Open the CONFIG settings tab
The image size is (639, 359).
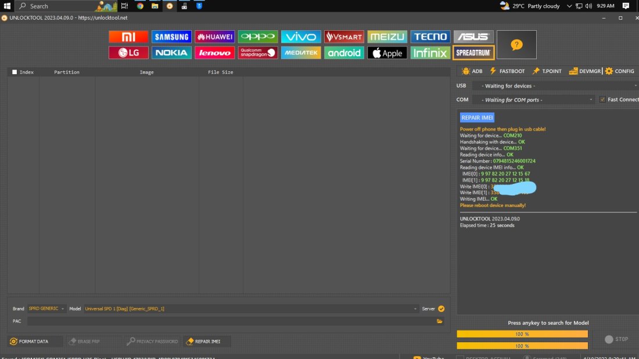pos(620,71)
